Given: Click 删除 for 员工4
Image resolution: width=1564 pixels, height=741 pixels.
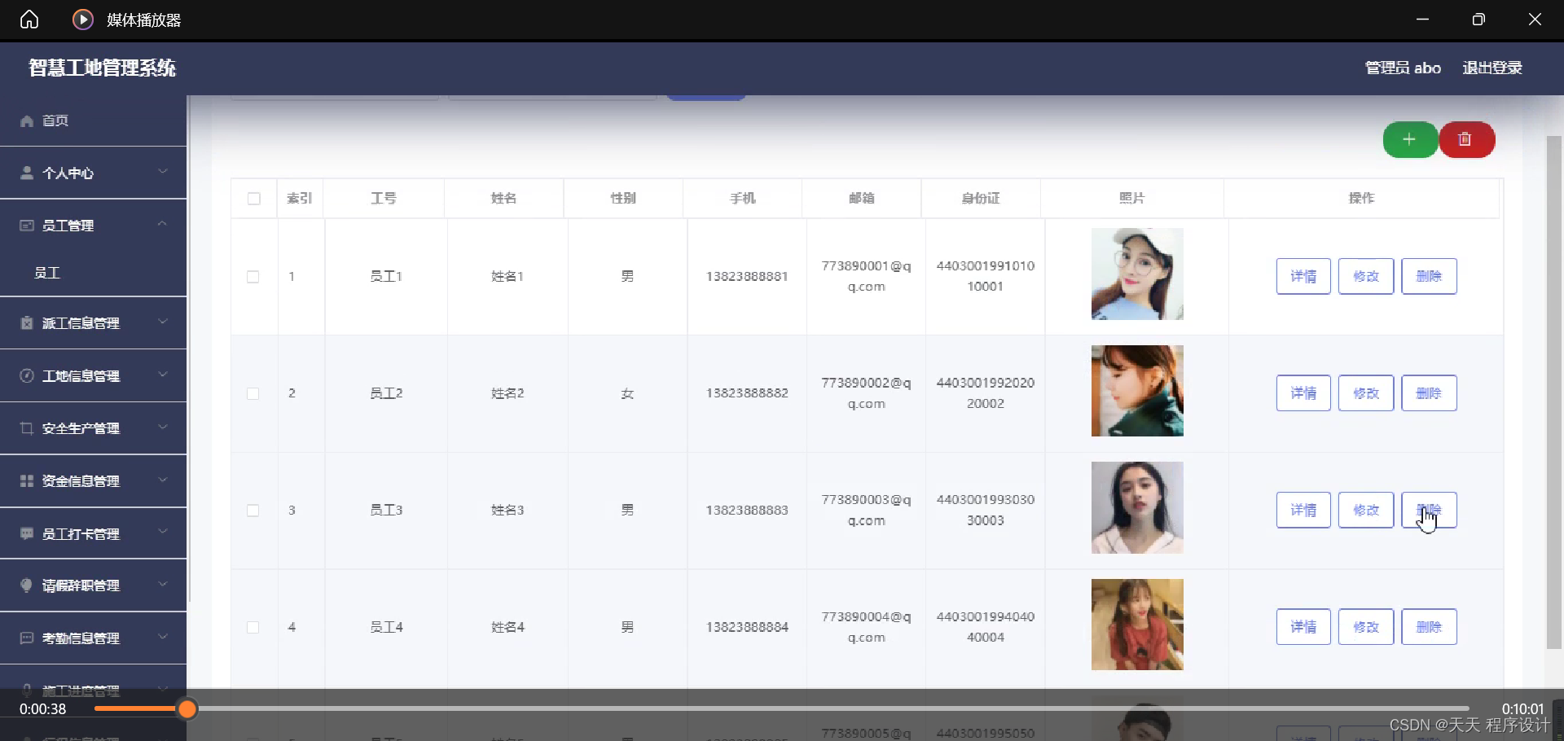Looking at the screenshot, I should pyautogui.click(x=1429, y=627).
